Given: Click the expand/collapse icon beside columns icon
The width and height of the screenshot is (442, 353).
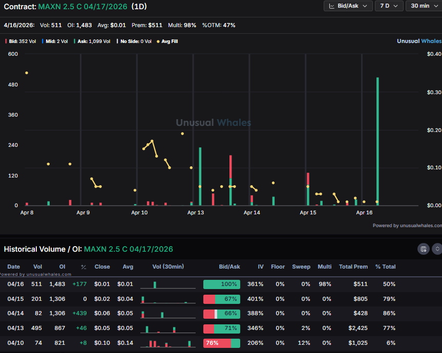Looking at the screenshot, I should [x=437, y=249].
